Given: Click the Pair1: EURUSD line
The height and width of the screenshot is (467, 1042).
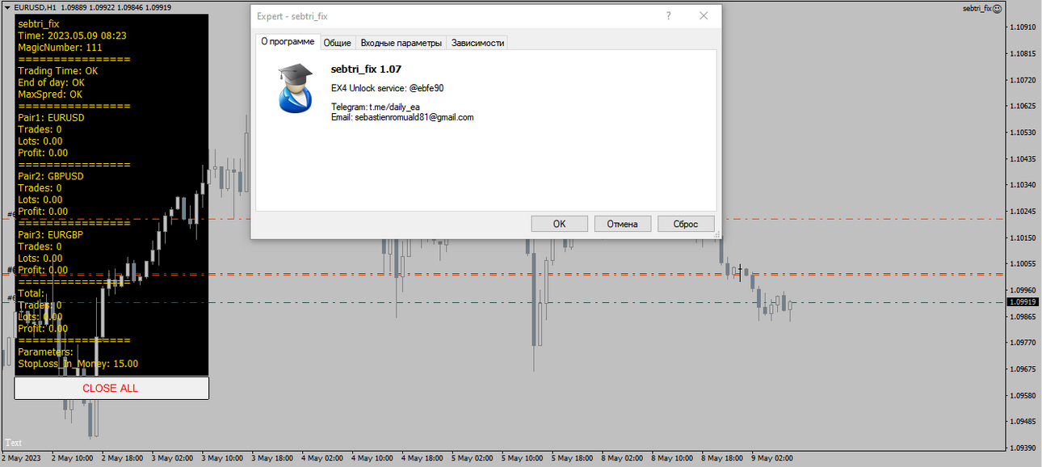Looking at the screenshot, I should click(51, 117).
